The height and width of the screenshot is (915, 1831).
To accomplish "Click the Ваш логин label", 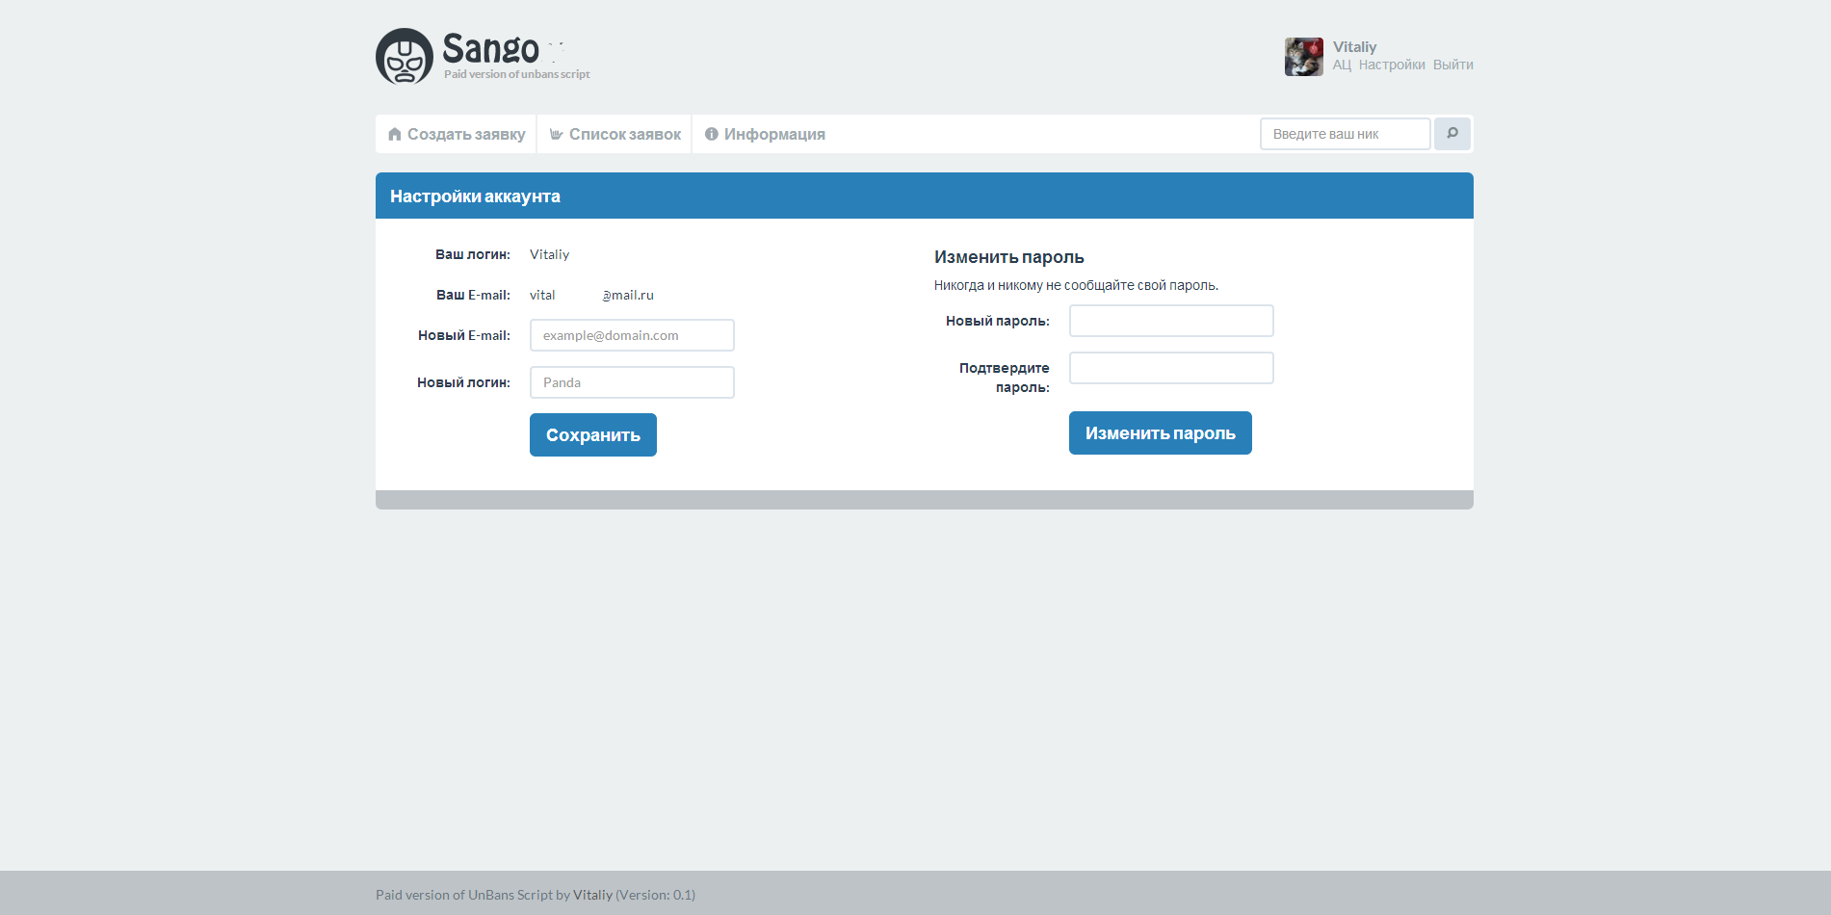I will tap(472, 254).
